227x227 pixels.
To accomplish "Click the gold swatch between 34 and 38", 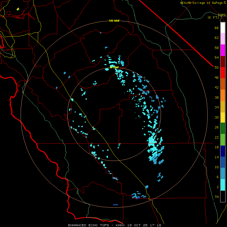I will [223, 107].
